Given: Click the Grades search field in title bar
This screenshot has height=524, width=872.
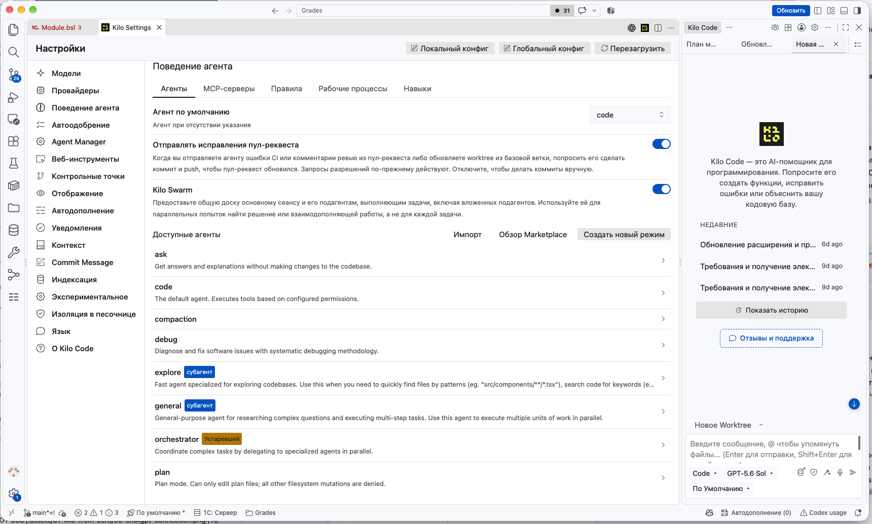Looking at the screenshot, I should [423, 11].
